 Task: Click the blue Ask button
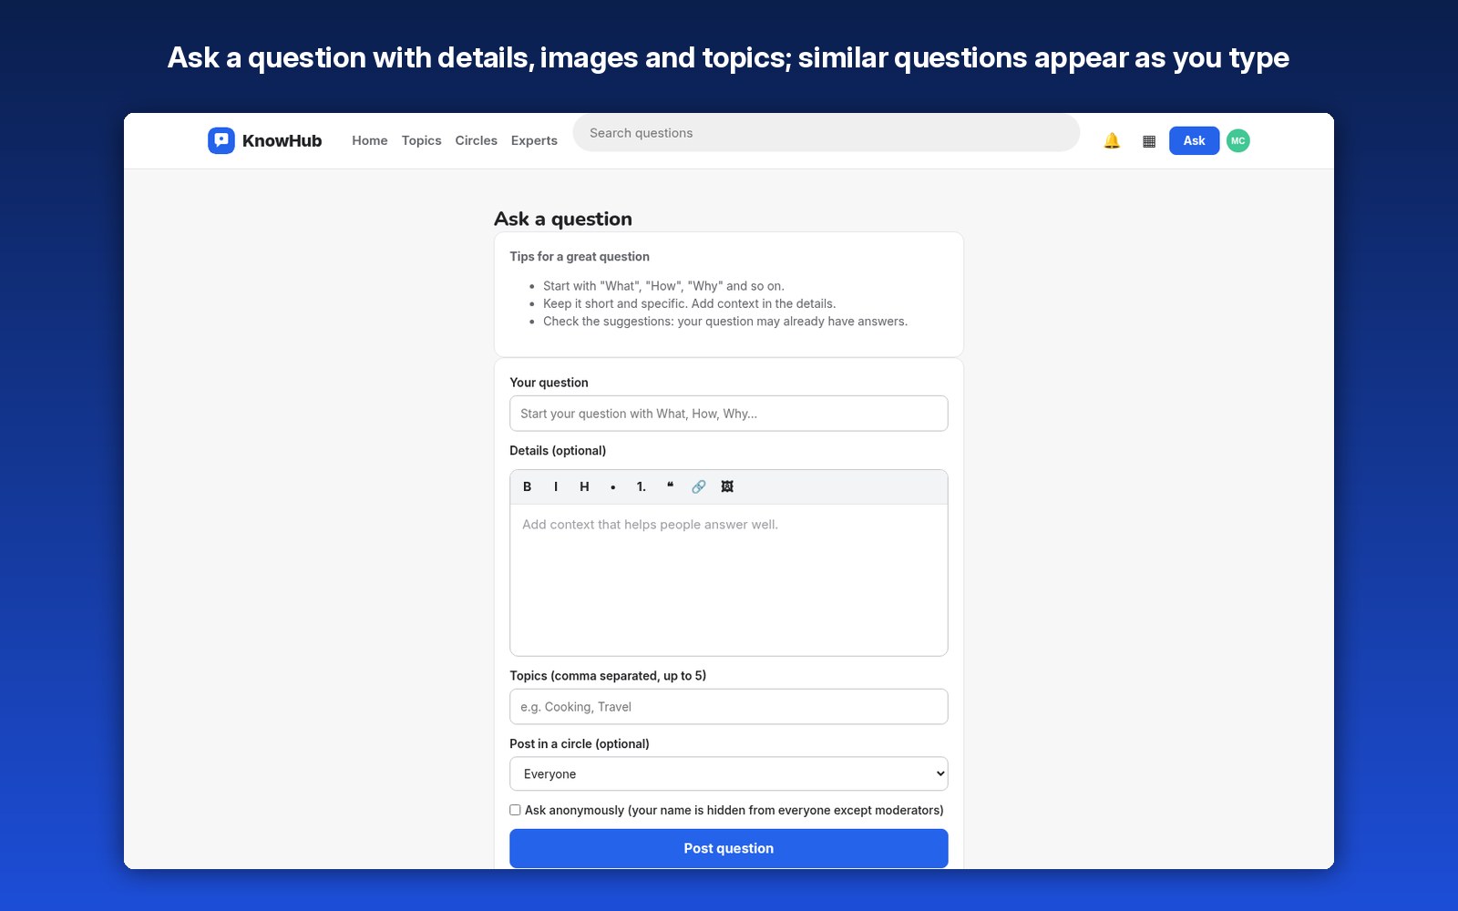[x=1194, y=140]
